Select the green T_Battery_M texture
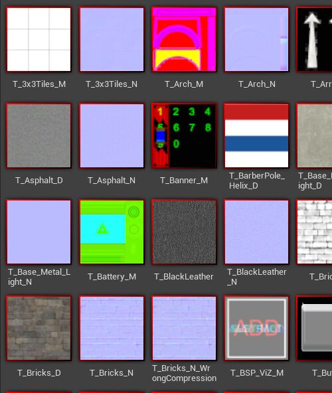The height and width of the screenshot is (393, 332). pos(112,232)
